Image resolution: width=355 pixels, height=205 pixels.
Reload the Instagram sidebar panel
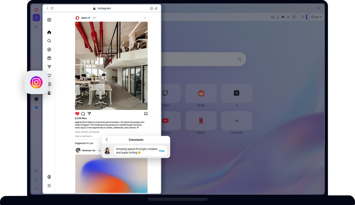[x=52, y=8]
